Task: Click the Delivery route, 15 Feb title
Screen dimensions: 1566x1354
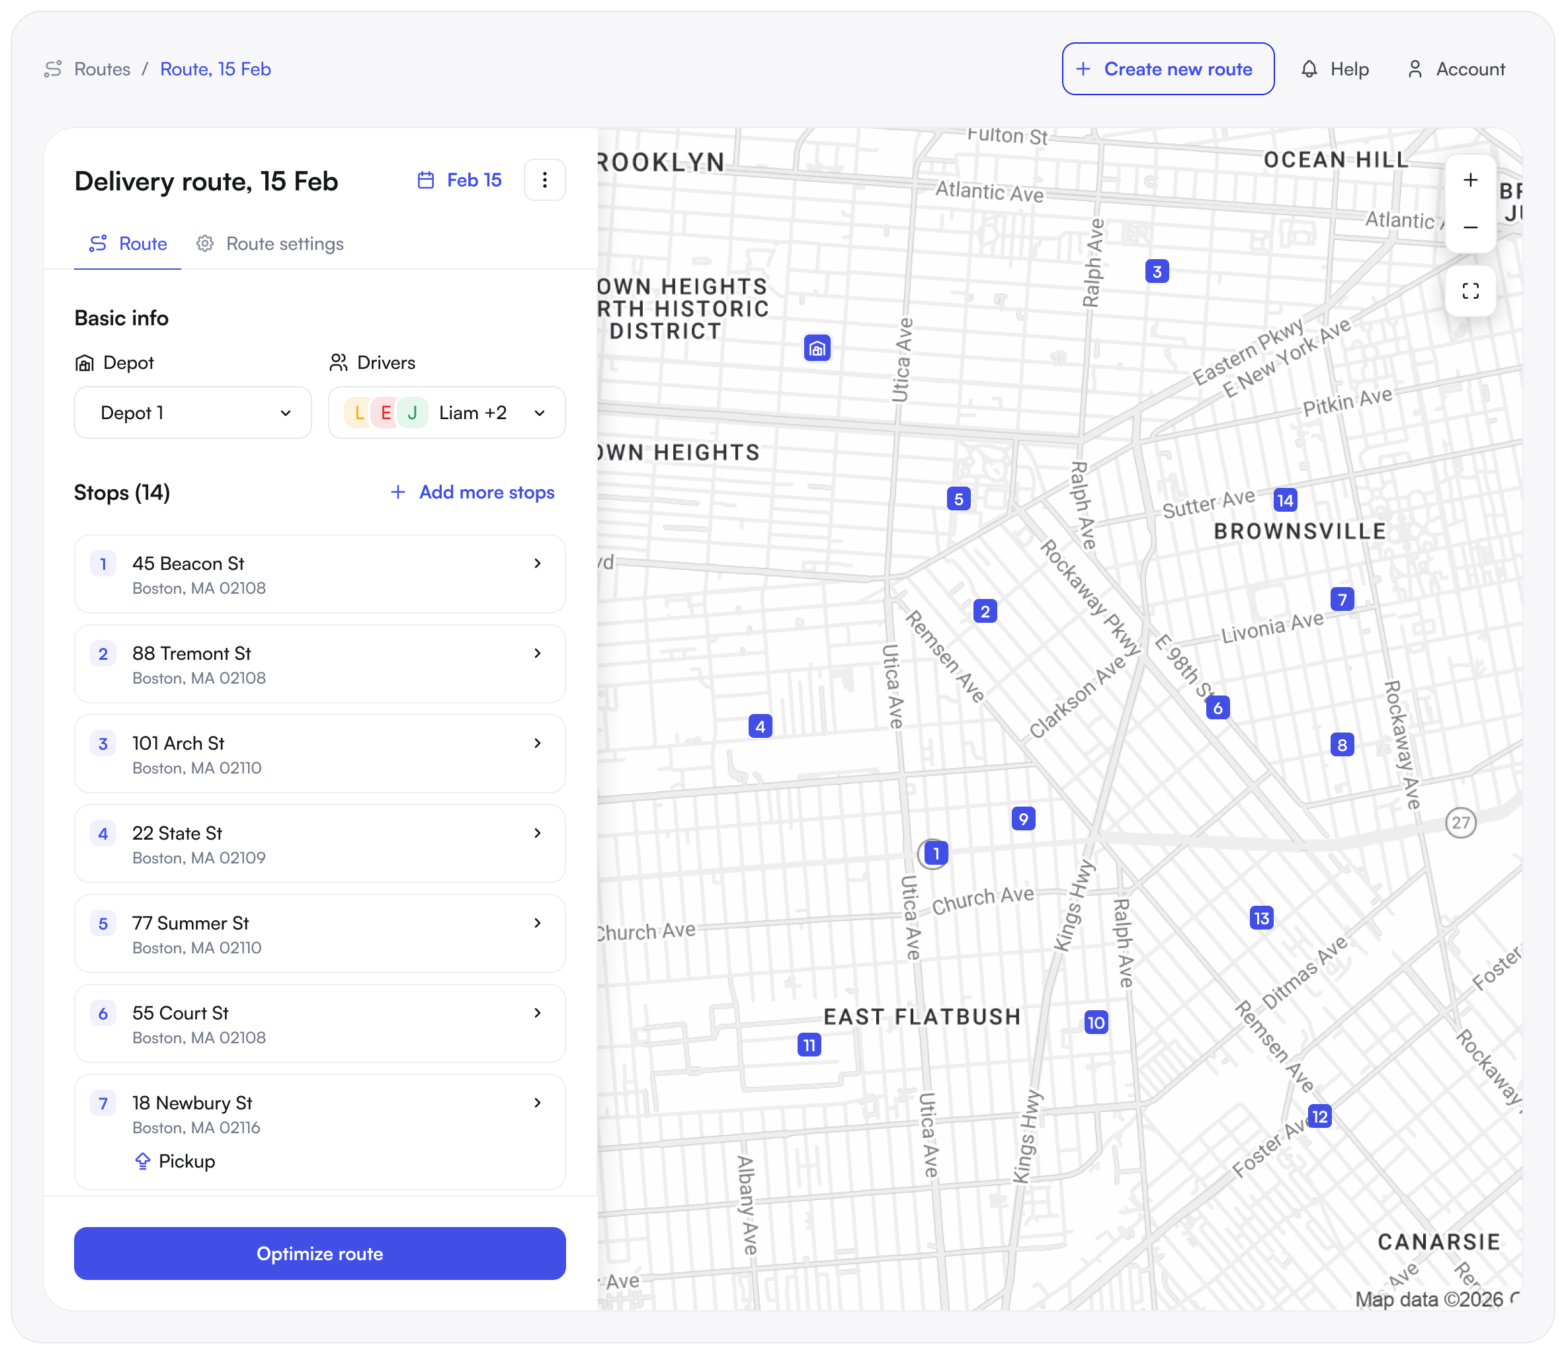Action: pos(206,181)
